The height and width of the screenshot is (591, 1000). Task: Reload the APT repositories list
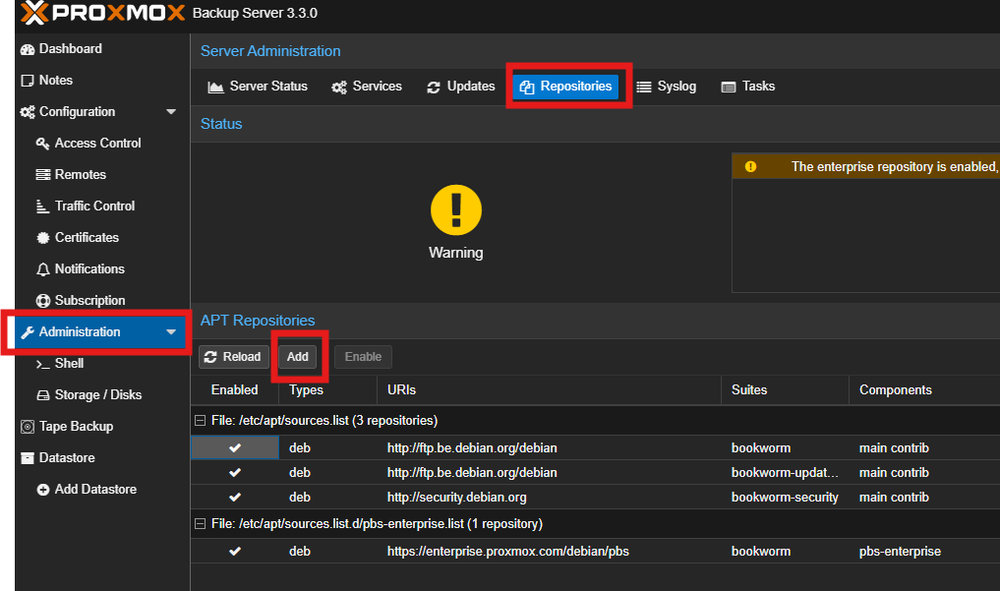[x=233, y=356]
